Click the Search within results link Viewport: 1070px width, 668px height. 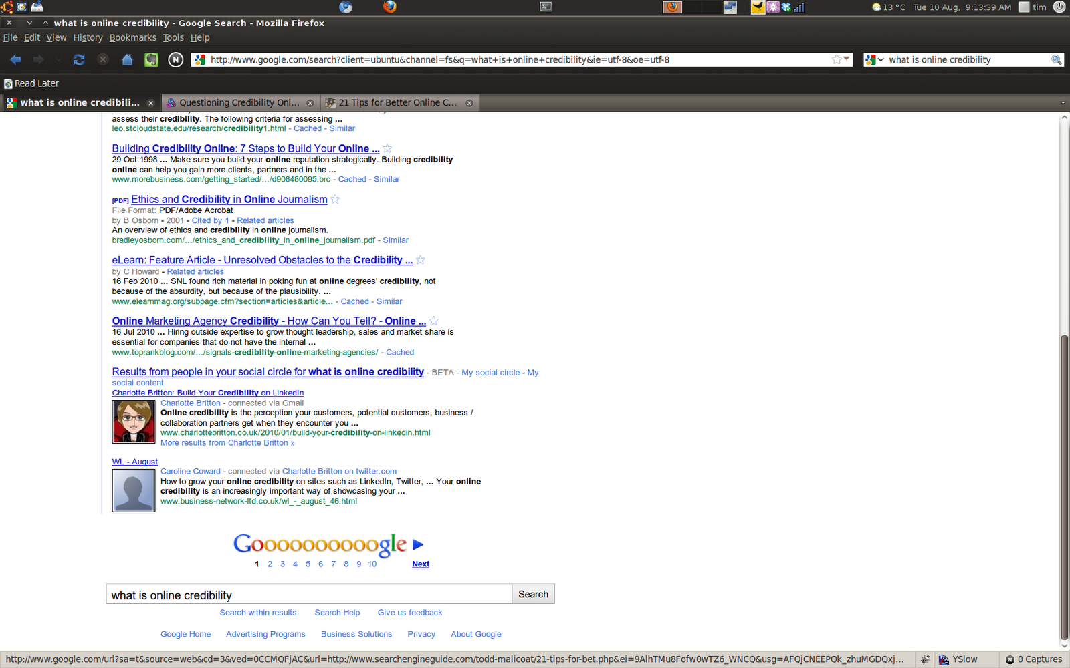258,613
